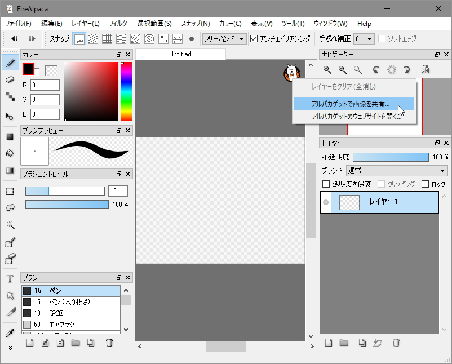Select the Bucket fill tool

[x=10, y=153]
